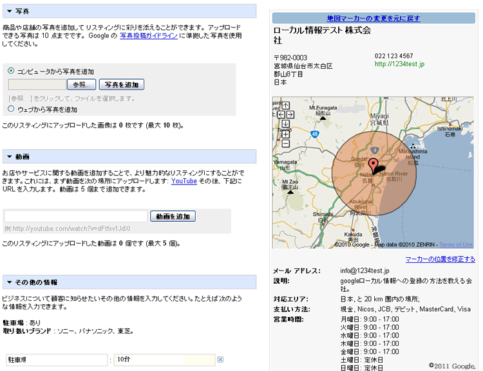
Task: Open the map Terms of Use link
Action: pyautogui.click(x=456, y=244)
